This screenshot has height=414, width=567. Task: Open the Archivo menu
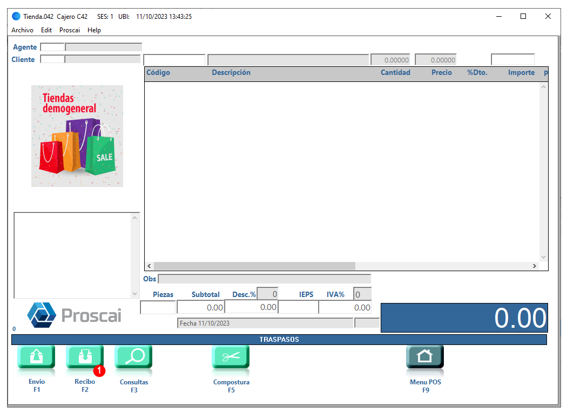pyautogui.click(x=23, y=30)
